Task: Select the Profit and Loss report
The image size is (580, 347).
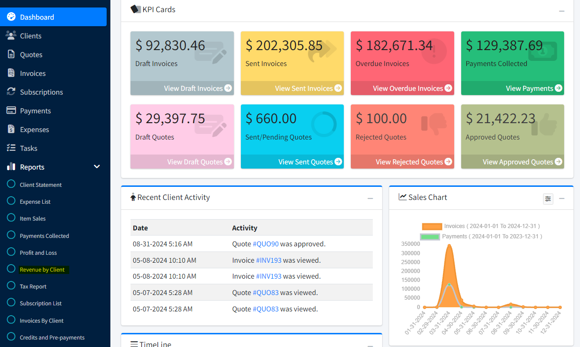Action: (38, 253)
